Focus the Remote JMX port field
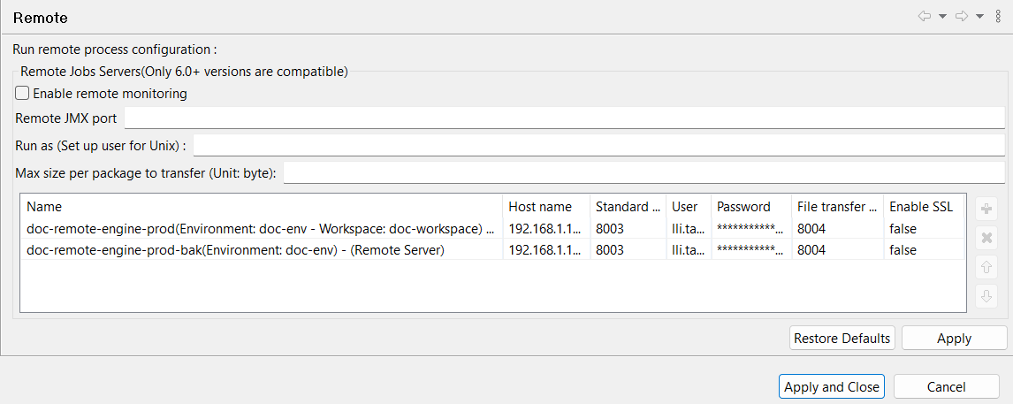Viewport: 1013px width, 404px height. 564,118
